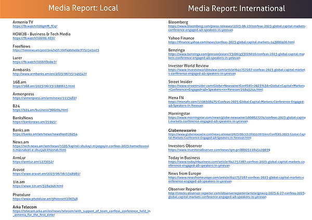Screen dimensions: 312x220
Task: Follow the Yahoo Finance news link
Action: click(x=231, y=42)
